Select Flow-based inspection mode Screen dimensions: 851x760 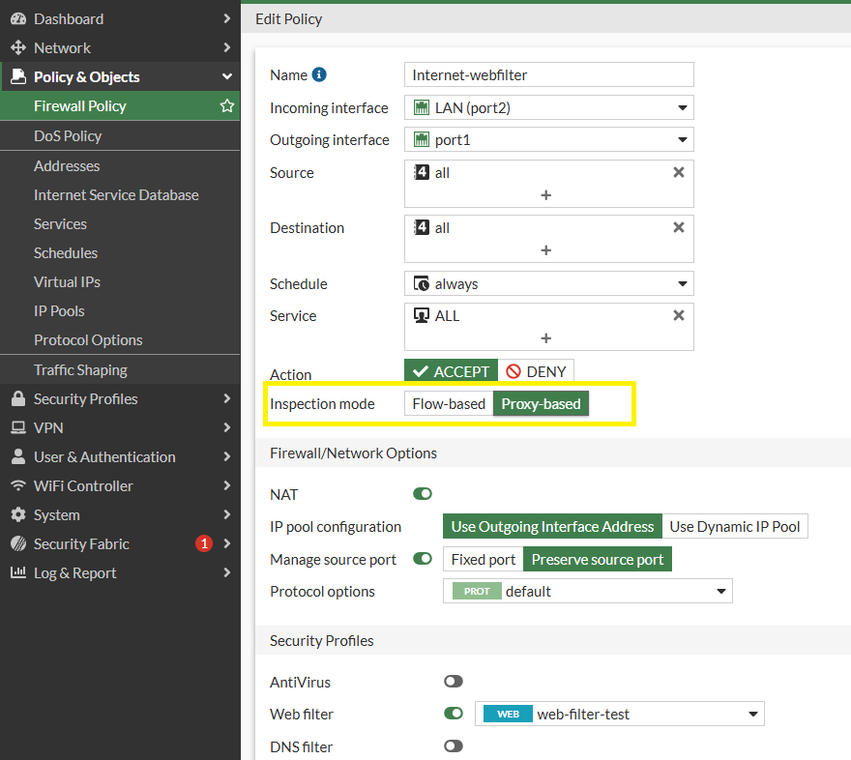pyautogui.click(x=449, y=404)
